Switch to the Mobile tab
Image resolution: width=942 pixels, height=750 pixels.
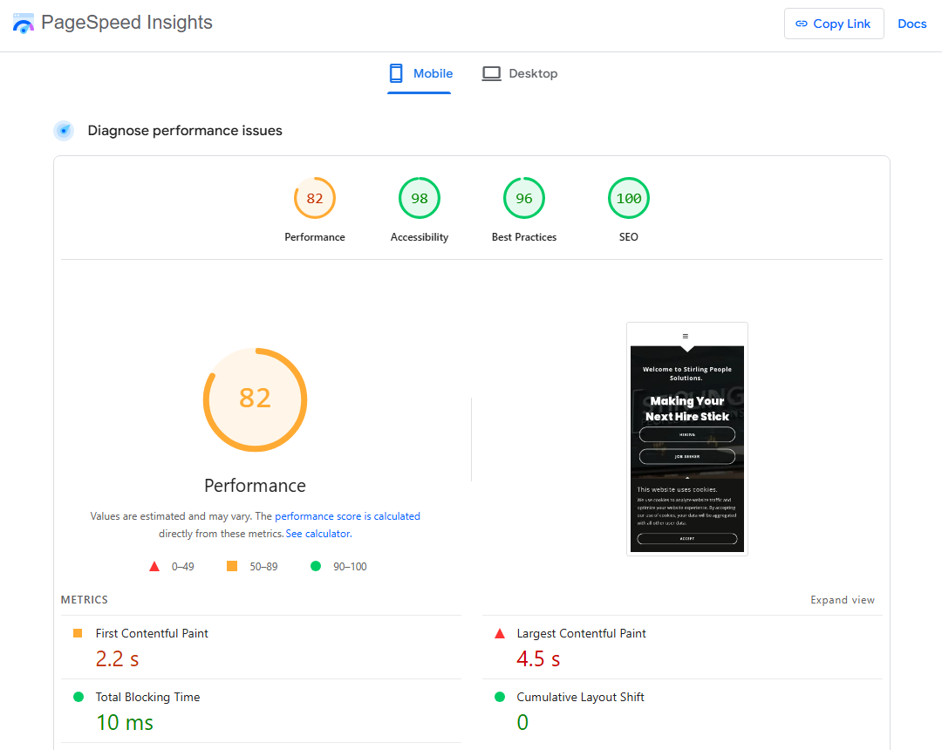tap(420, 74)
